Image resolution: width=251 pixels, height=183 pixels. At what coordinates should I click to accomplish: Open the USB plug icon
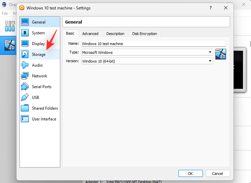(25, 97)
